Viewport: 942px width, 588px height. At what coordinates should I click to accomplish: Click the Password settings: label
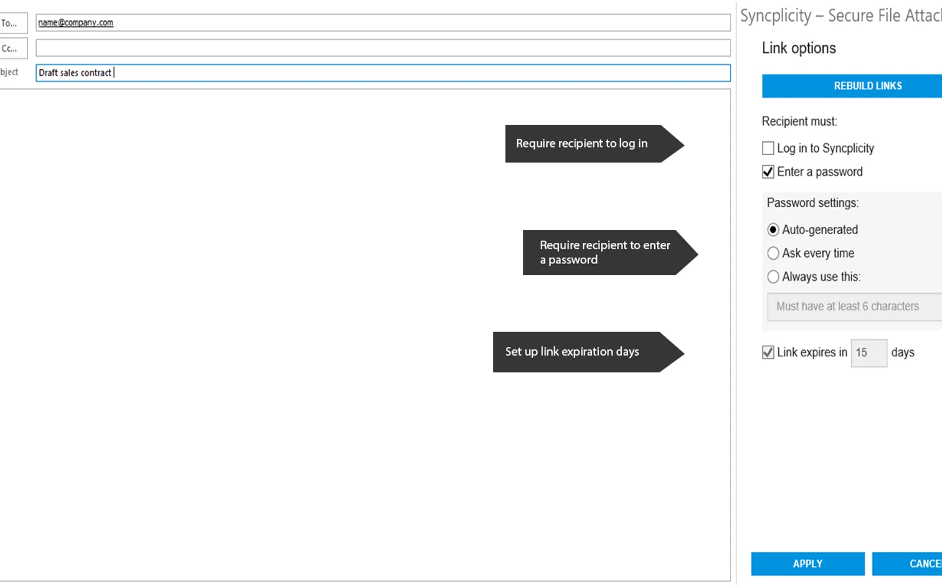pos(812,203)
